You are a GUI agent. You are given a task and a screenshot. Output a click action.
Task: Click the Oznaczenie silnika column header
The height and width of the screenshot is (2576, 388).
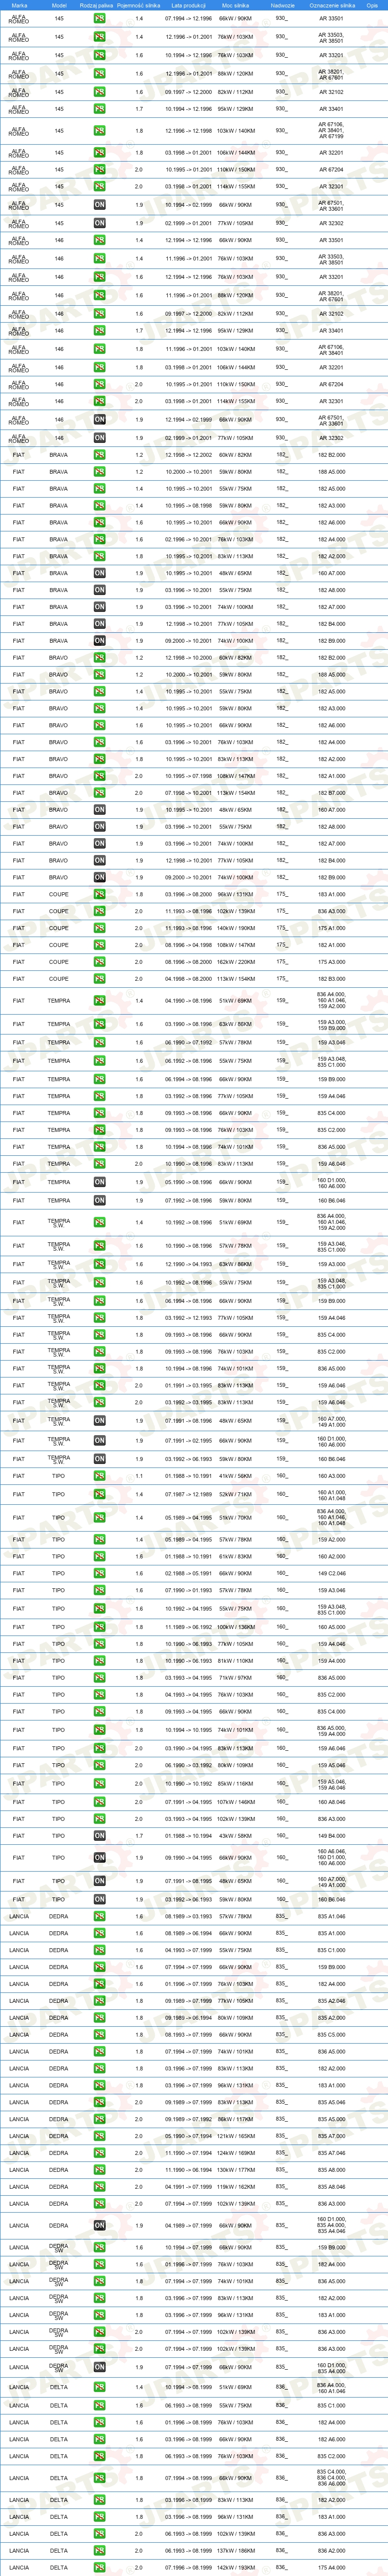[x=332, y=5]
